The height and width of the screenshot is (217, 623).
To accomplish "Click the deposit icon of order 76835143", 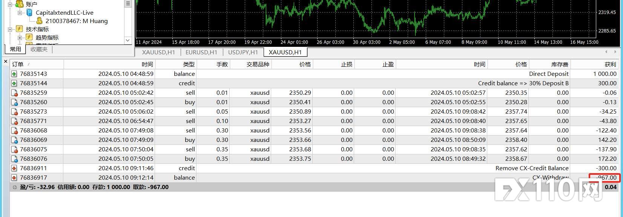I will tap(14, 74).
